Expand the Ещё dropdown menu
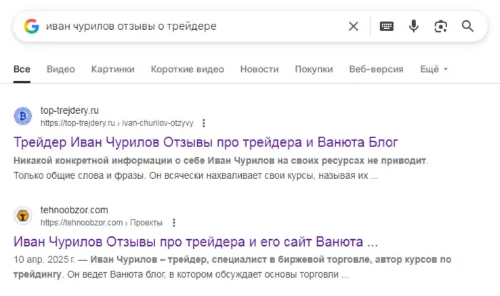This screenshot has height=296, width=500. [434, 69]
